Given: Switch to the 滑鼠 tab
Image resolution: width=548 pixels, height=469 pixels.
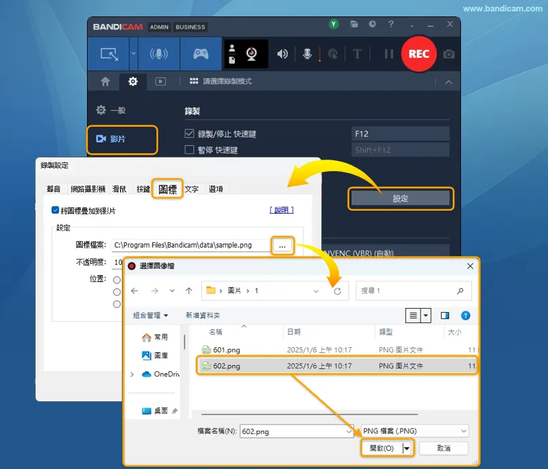Looking at the screenshot, I should 119,189.
